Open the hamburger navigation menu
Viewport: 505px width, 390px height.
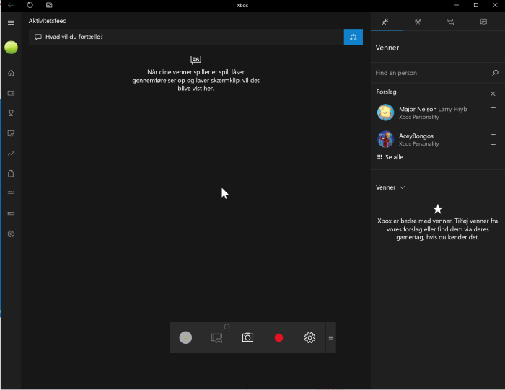(11, 22)
